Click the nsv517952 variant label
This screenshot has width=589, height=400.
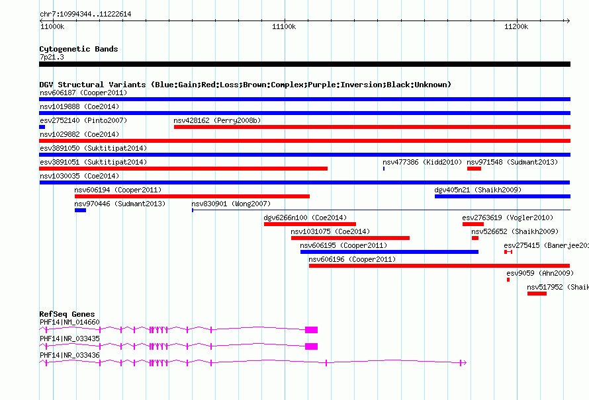pyautogui.click(x=558, y=287)
